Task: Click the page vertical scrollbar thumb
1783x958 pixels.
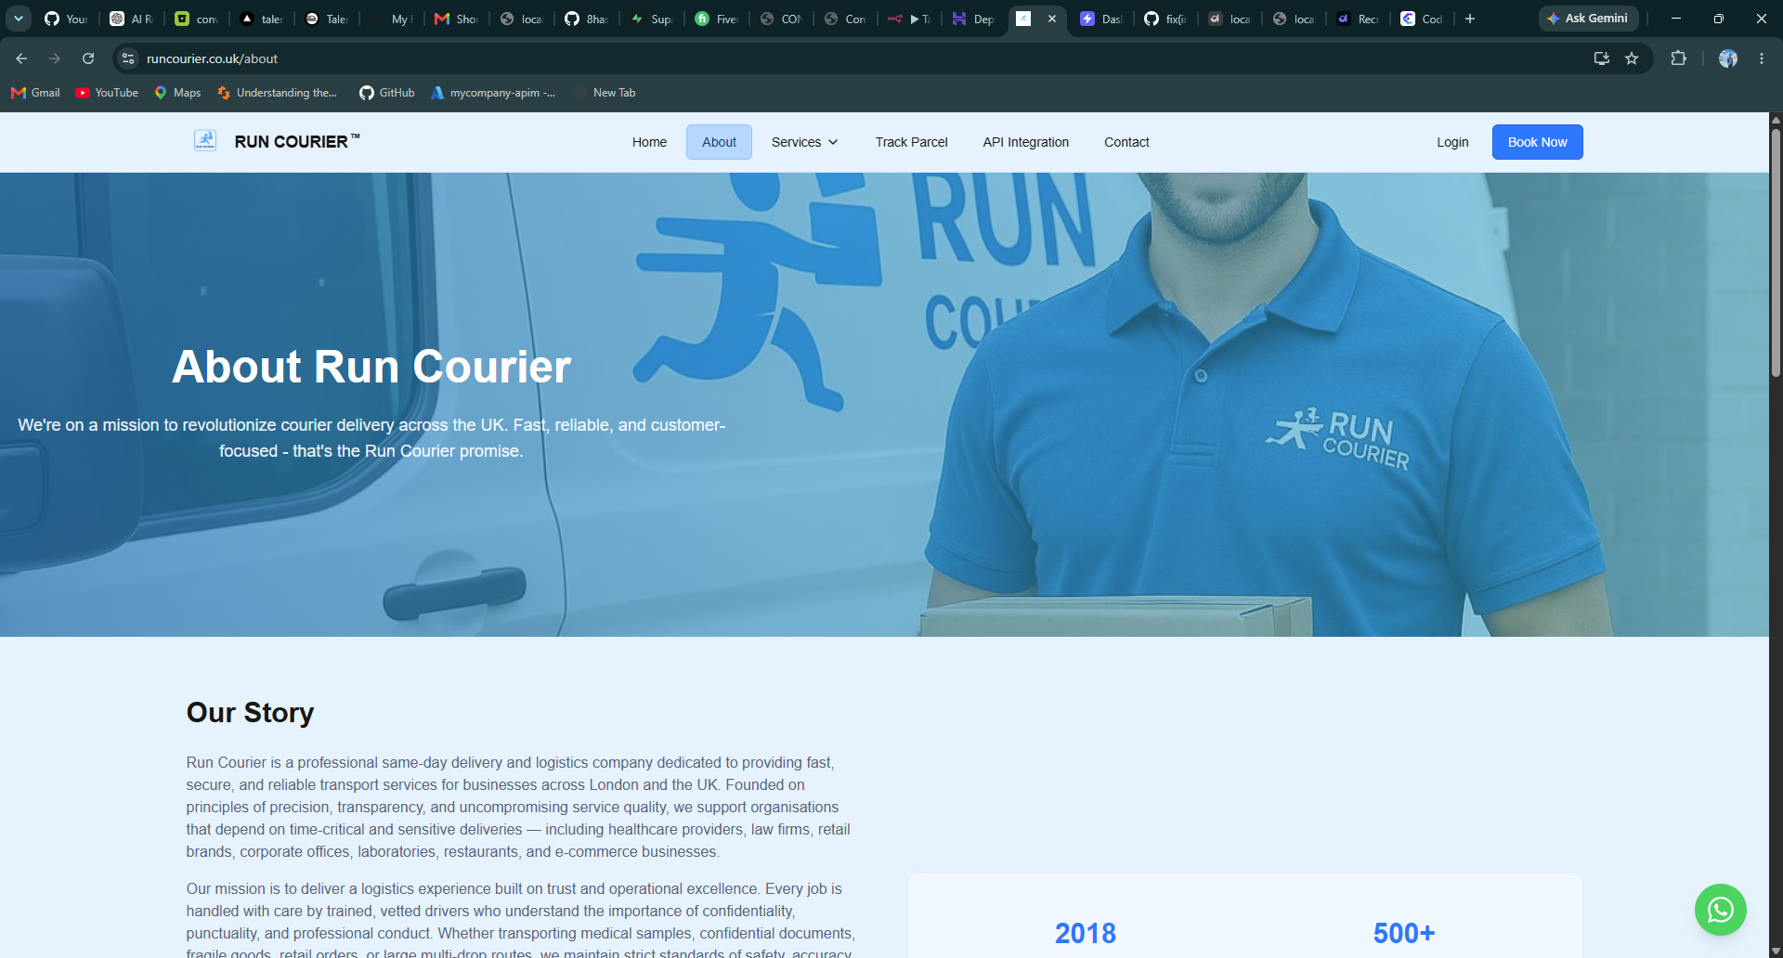Action: [x=1776, y=251]
